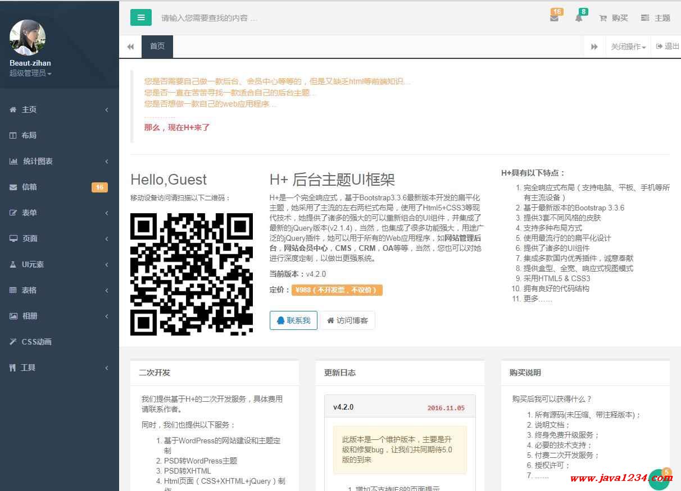The image size is (681, 491).
Task: Click the desktop icon beside 页面
Action: coord(13,238)
